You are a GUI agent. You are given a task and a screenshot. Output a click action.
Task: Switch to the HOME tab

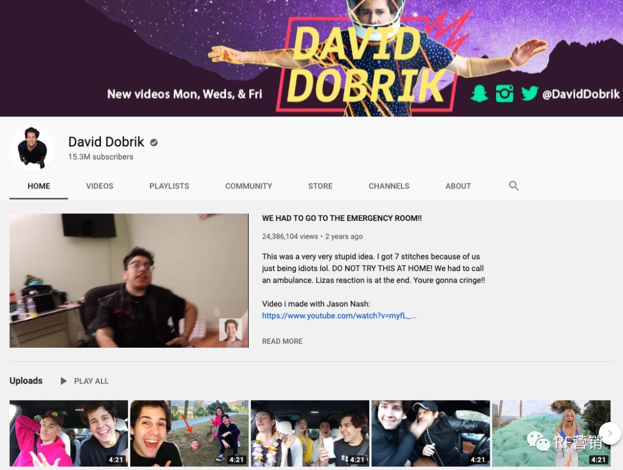[39, 186]
